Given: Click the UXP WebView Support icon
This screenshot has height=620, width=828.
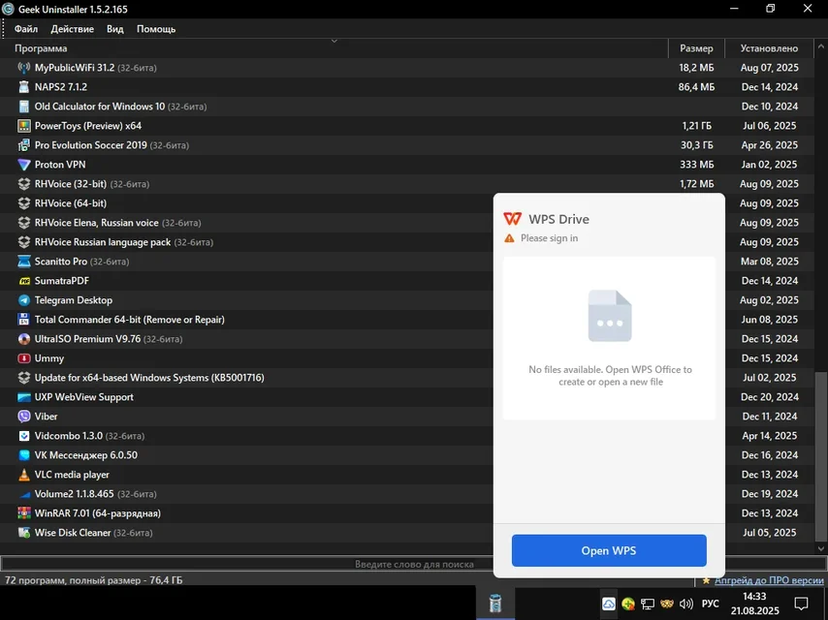Looking at the screenshot, I should (x=24, y=397).
